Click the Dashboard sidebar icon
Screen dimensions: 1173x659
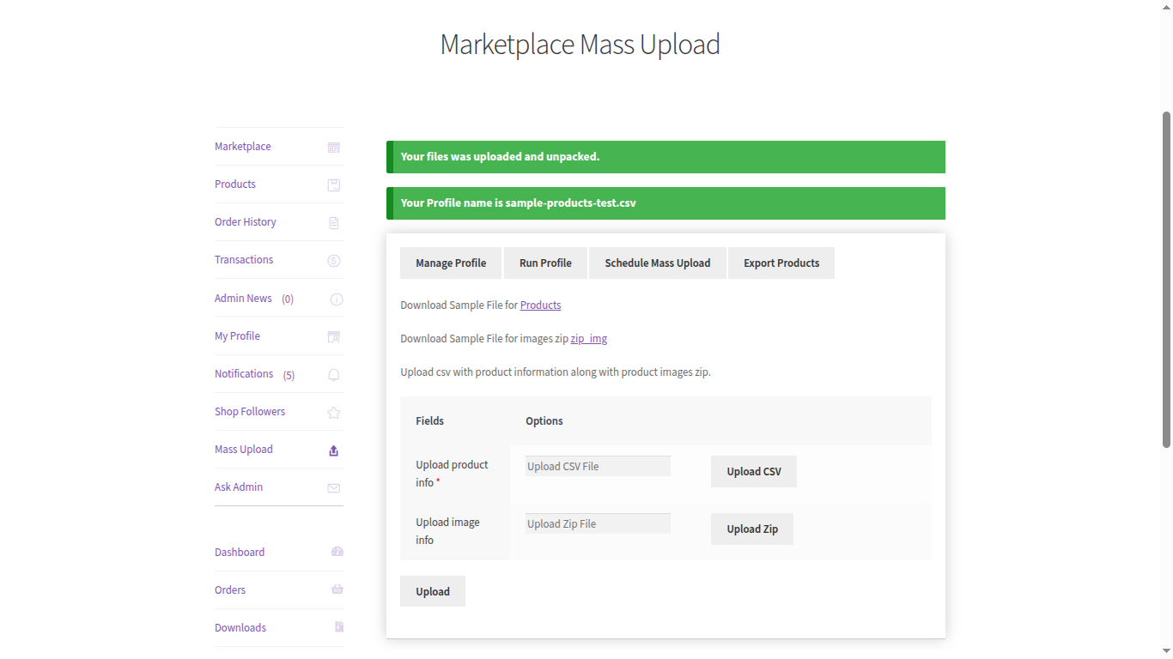click(337, 552)
